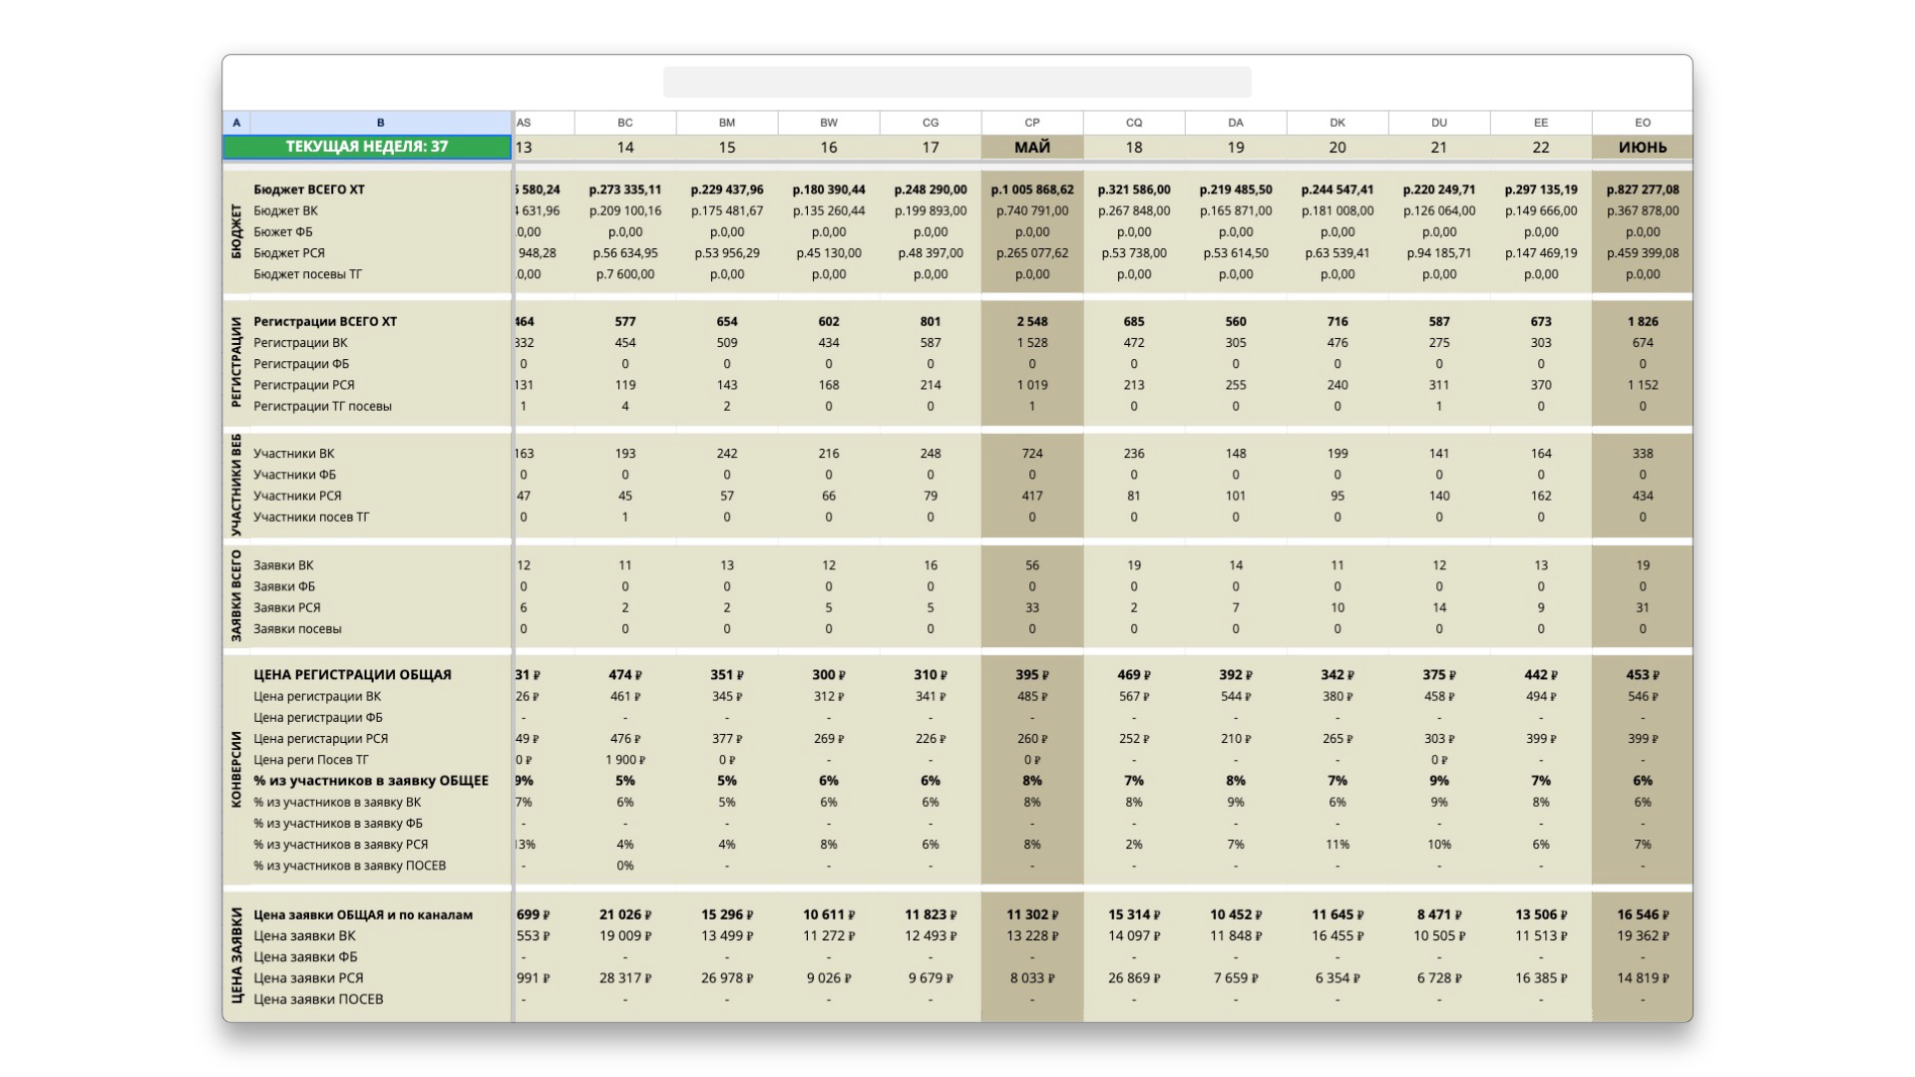
Task: Click May total budget cell р.1 005 868,62
Action: pyautogui.click(x=1031, y=189)
